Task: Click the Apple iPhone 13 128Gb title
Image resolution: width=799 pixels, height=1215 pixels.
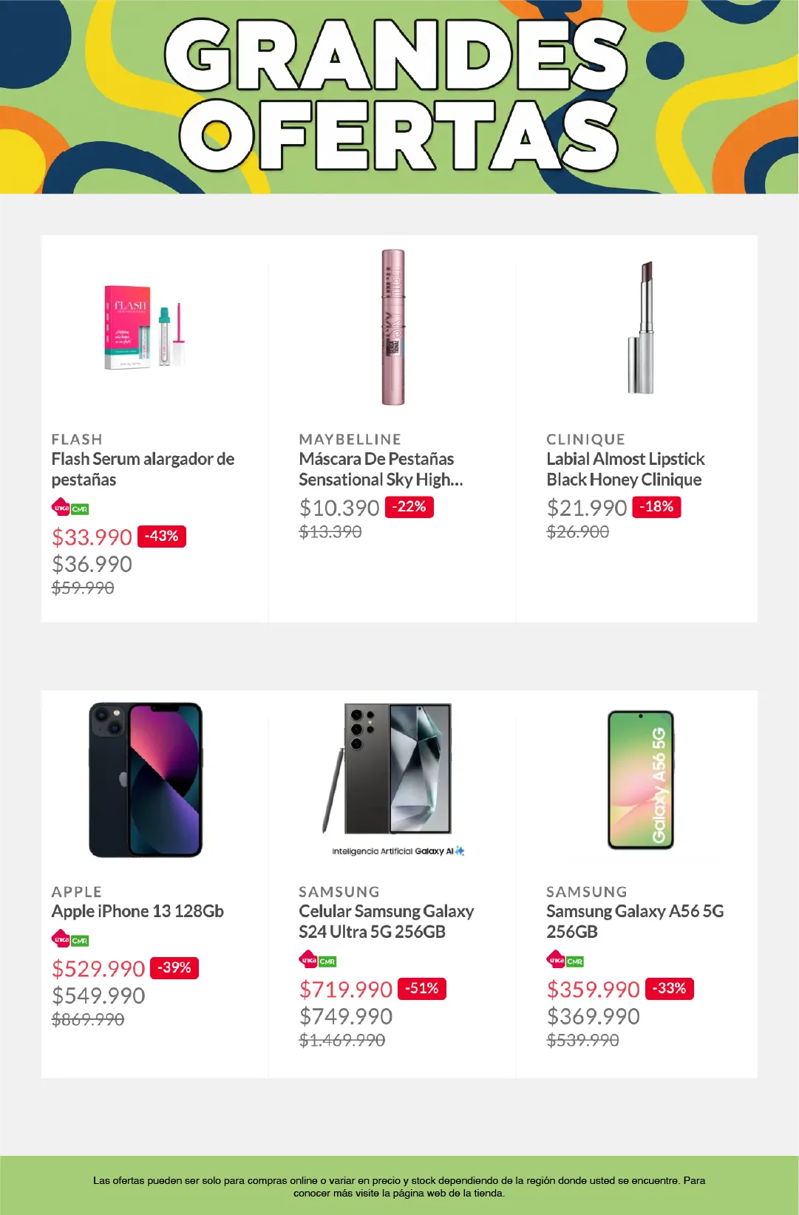Action: point(137,911)
